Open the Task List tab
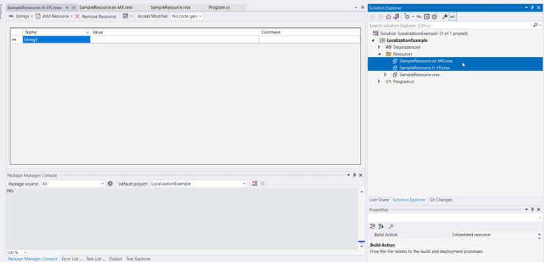The image size is (544, 262). click(96, 259)
